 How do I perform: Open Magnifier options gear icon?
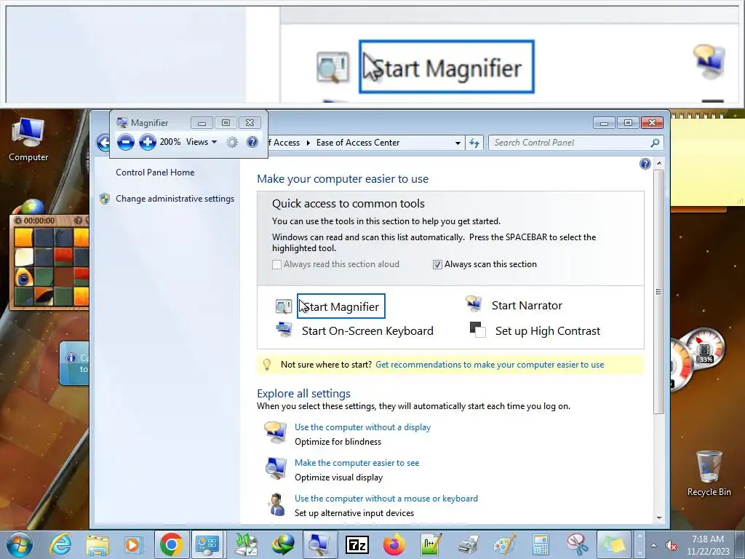click(232, 142)
